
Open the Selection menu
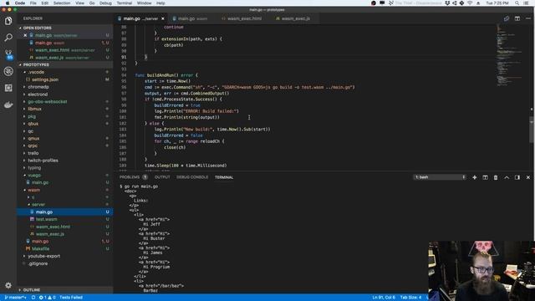click(x=61, y=3)
